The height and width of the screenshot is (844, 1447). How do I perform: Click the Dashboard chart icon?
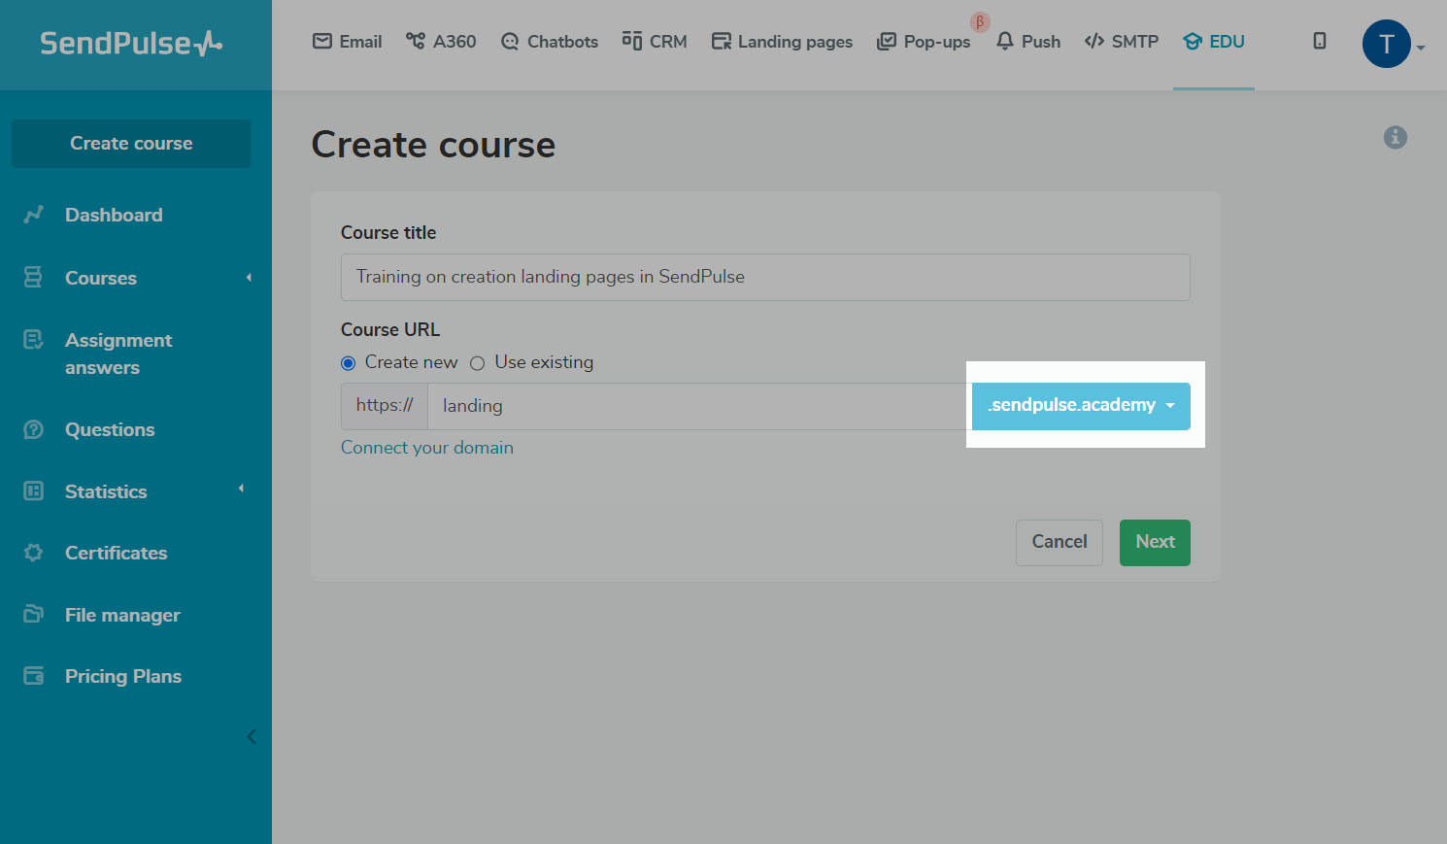point(34,215)
